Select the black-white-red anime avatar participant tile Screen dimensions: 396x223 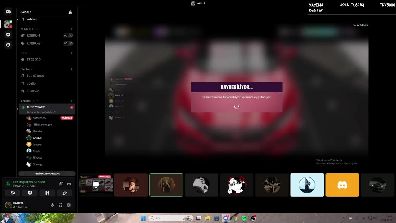237,185
